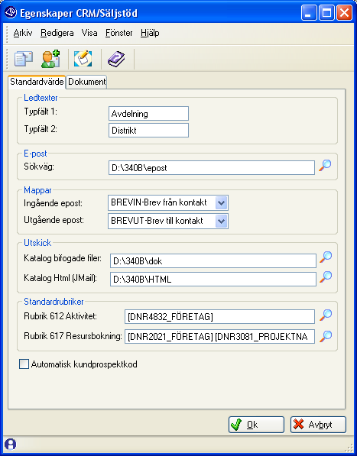Click the Sökväg field D:\340B\epost
Image resolution: width=357 pixels, height=456 pixels.
click(x=212, y=168)
